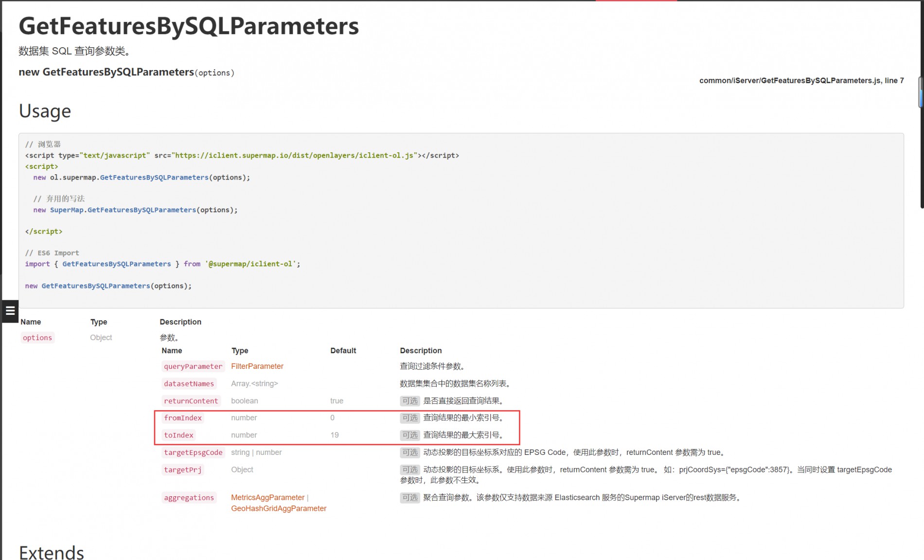The width and height of the screenshot is (924, 560).
Task: Click the 'queryParameter' parameter name
Action: click(193, 366)
